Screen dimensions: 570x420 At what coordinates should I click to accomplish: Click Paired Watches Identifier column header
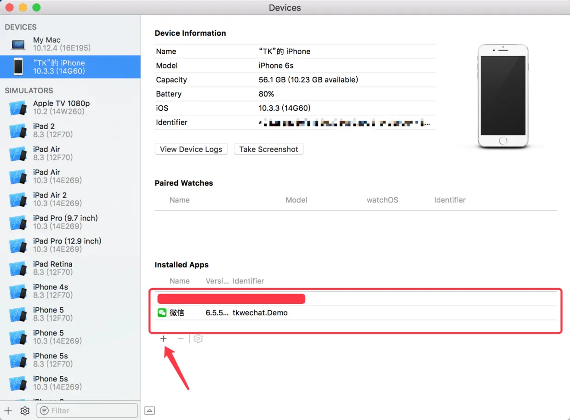tap(450, 200)
